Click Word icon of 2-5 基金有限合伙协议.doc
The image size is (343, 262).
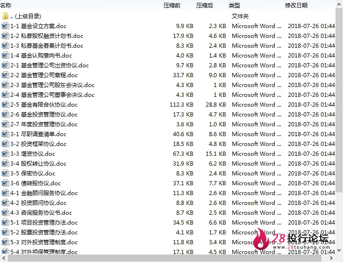5,104
